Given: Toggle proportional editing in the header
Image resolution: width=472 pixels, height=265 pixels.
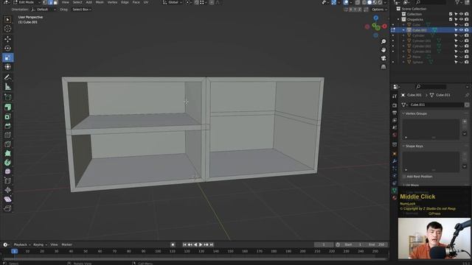Looking at the screenshot, I should [x=212, y=2].
